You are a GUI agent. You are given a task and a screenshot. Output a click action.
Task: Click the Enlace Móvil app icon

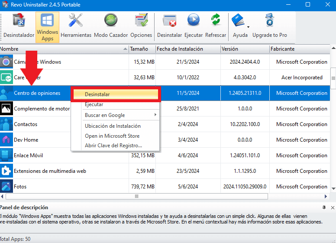tap(6, 156)
